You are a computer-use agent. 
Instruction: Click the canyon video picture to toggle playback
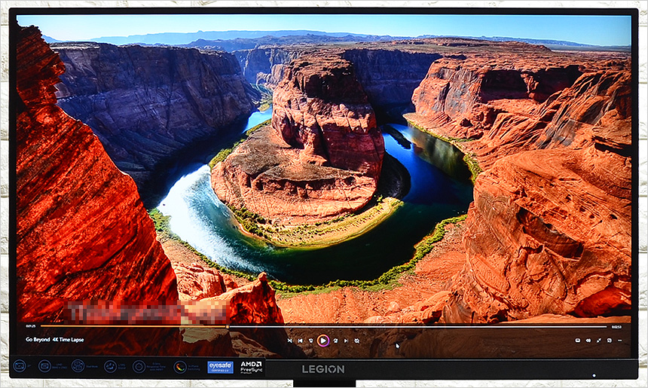324,166
